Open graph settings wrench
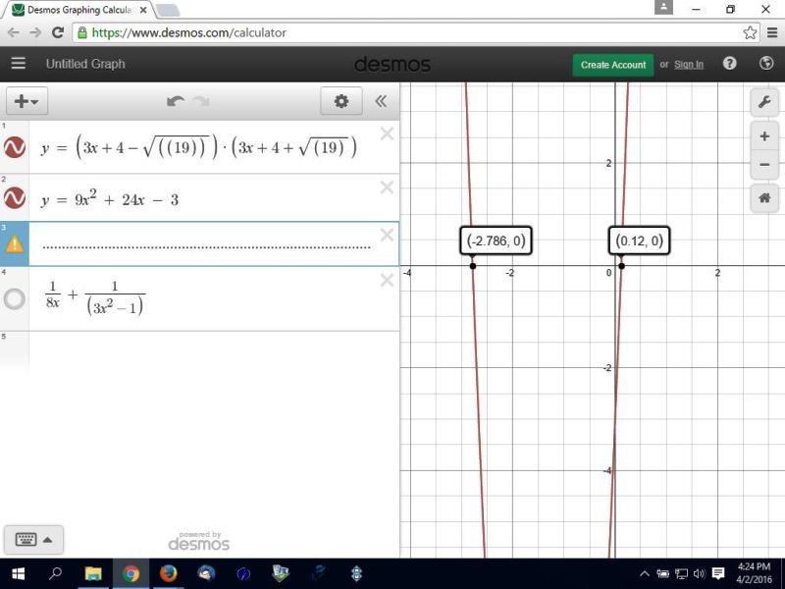Screen dimensions: 785x589 pyautogui.click(x=764, y=102)
